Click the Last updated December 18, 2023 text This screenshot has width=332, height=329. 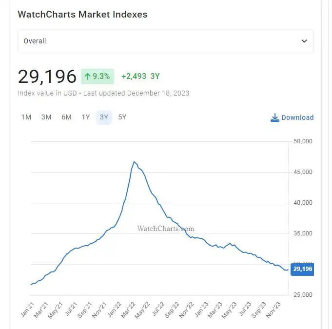(137, 93)
